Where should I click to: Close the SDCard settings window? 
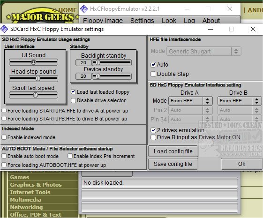(253, 29)
